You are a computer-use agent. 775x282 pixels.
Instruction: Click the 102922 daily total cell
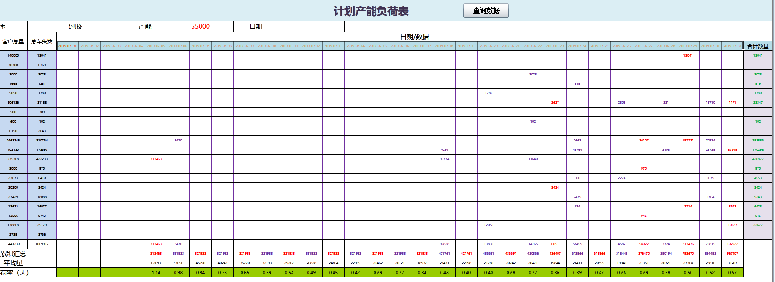733,244
